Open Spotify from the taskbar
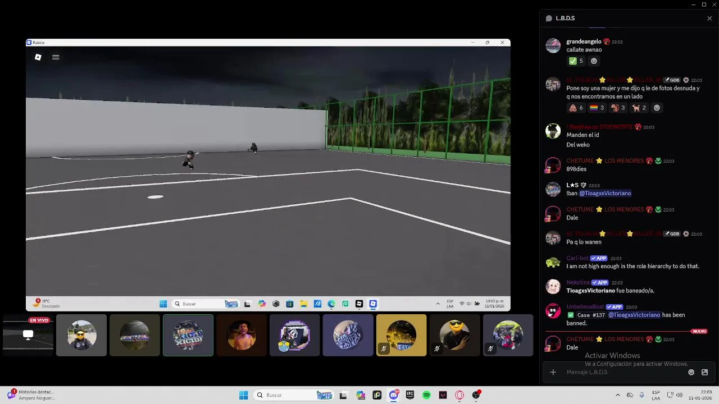 (426, 395)
